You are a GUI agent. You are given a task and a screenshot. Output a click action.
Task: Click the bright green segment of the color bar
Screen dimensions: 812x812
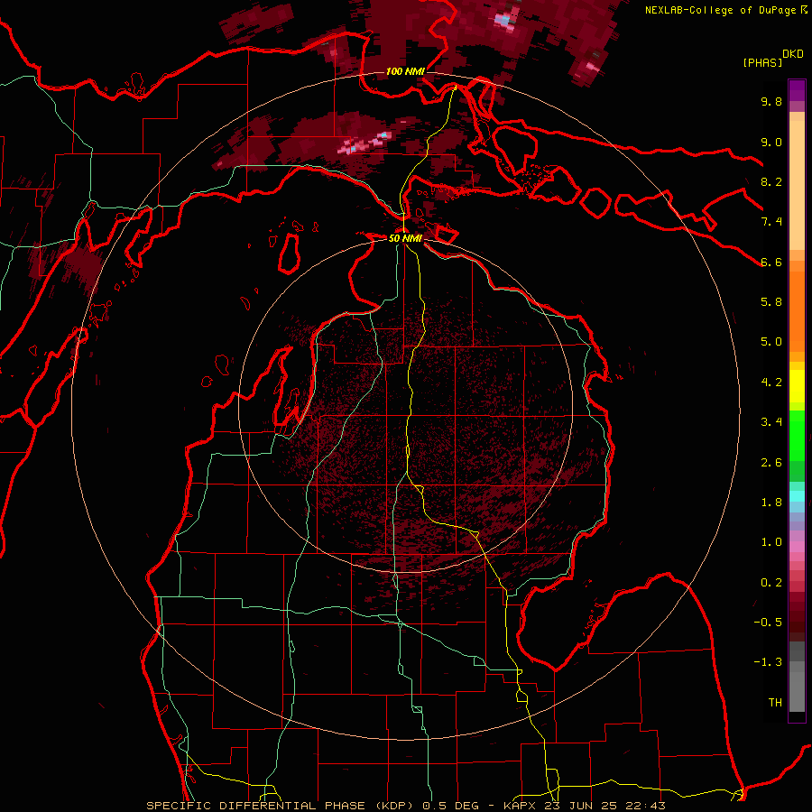point(797,436)
